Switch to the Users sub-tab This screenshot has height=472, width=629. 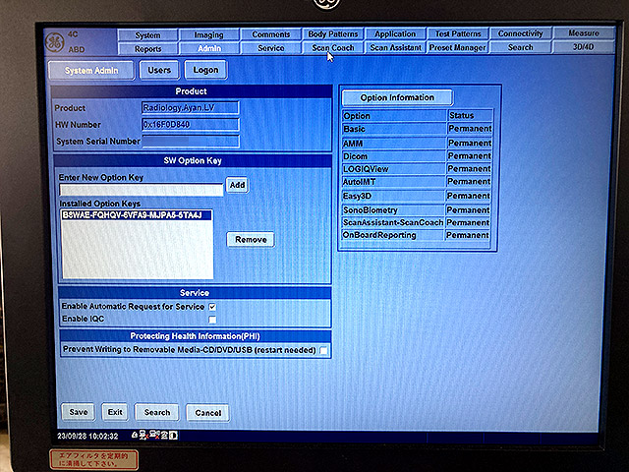point(159,70)
